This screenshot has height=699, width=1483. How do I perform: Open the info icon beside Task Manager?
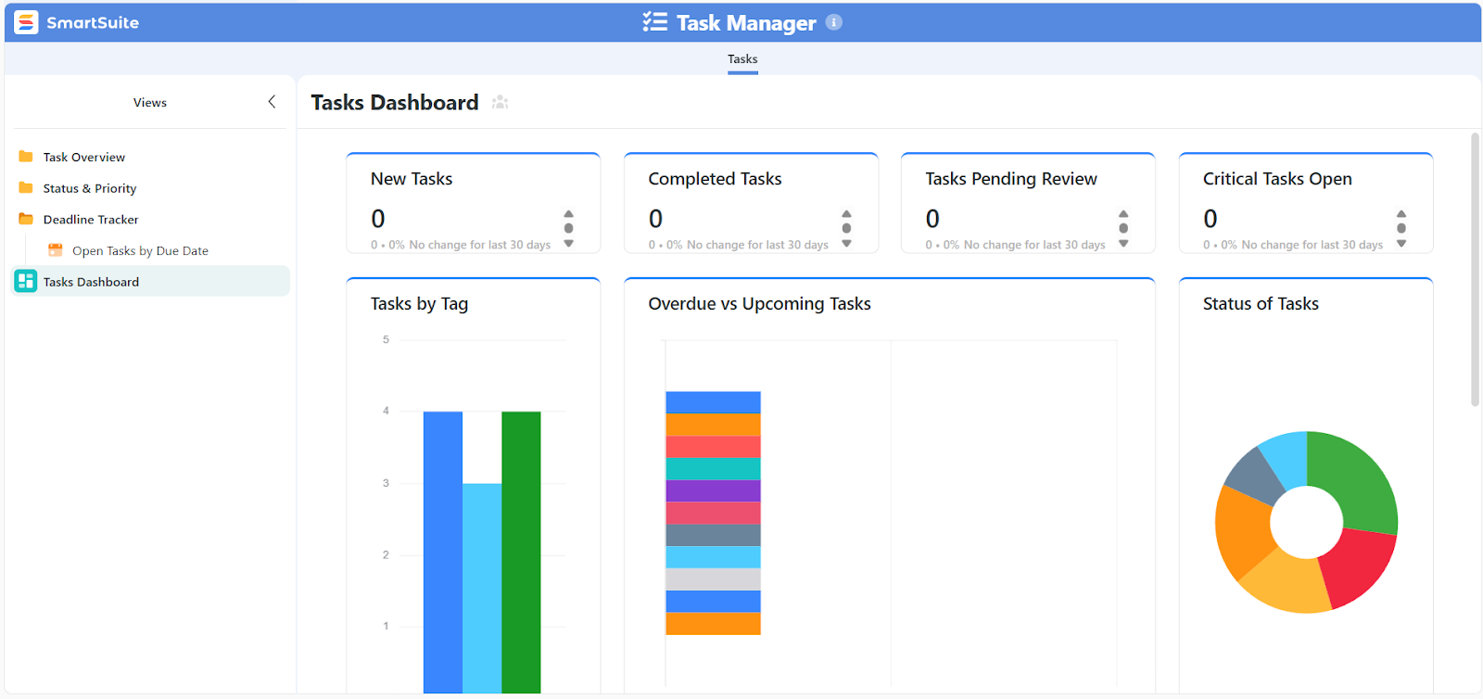(x=834, y=22)
